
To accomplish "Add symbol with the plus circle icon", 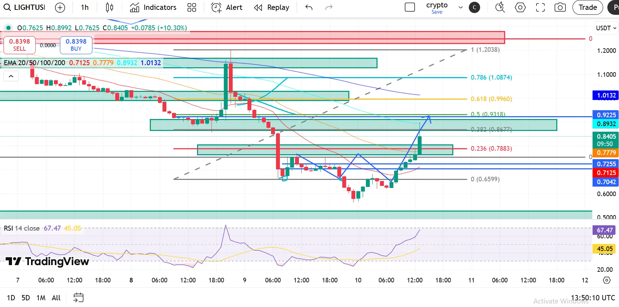I will tap(60, 7).
